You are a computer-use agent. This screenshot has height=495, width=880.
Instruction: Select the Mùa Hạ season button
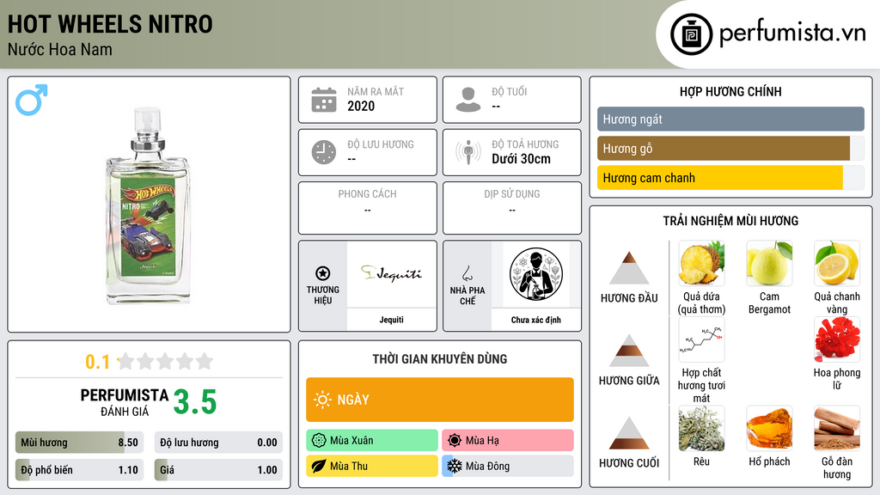click(x=507, y=440)
